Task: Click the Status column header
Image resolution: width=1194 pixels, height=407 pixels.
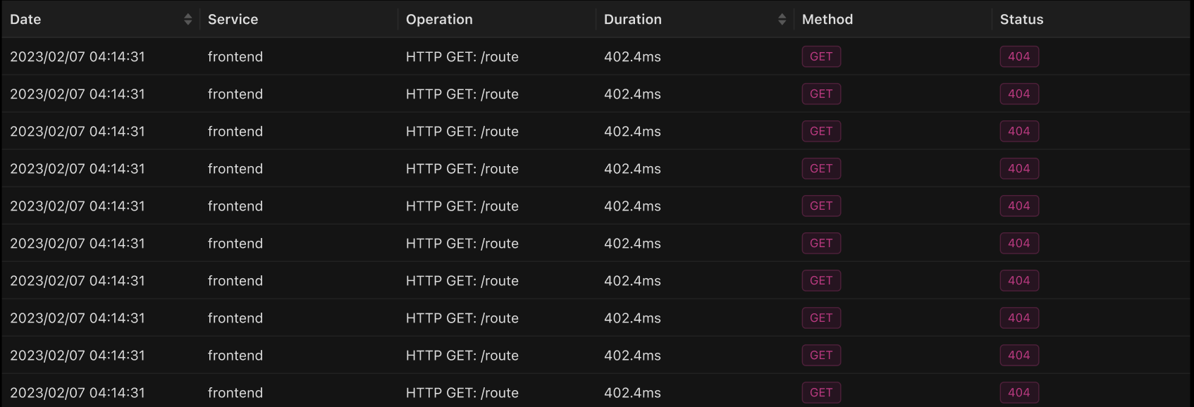Action: [x=1021, y=19]
